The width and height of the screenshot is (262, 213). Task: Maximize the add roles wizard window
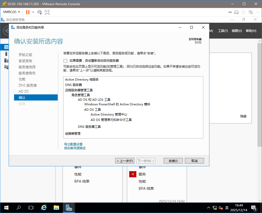tap(192, 27)
